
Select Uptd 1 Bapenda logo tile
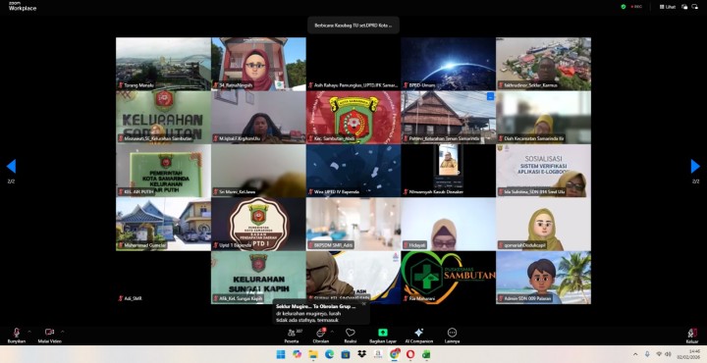(x=258, y=224)
